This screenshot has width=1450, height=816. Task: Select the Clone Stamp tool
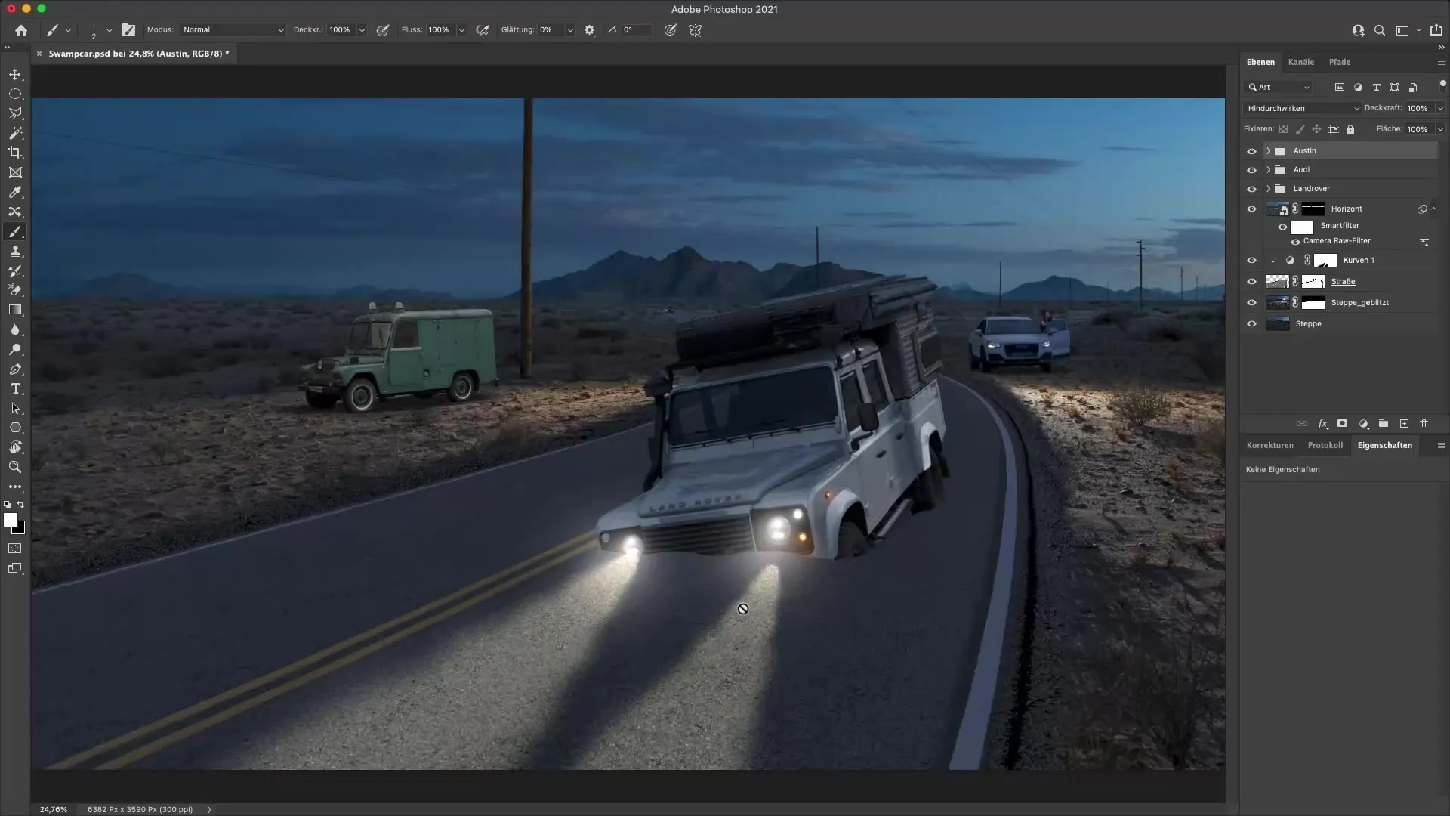coord(15,252)
